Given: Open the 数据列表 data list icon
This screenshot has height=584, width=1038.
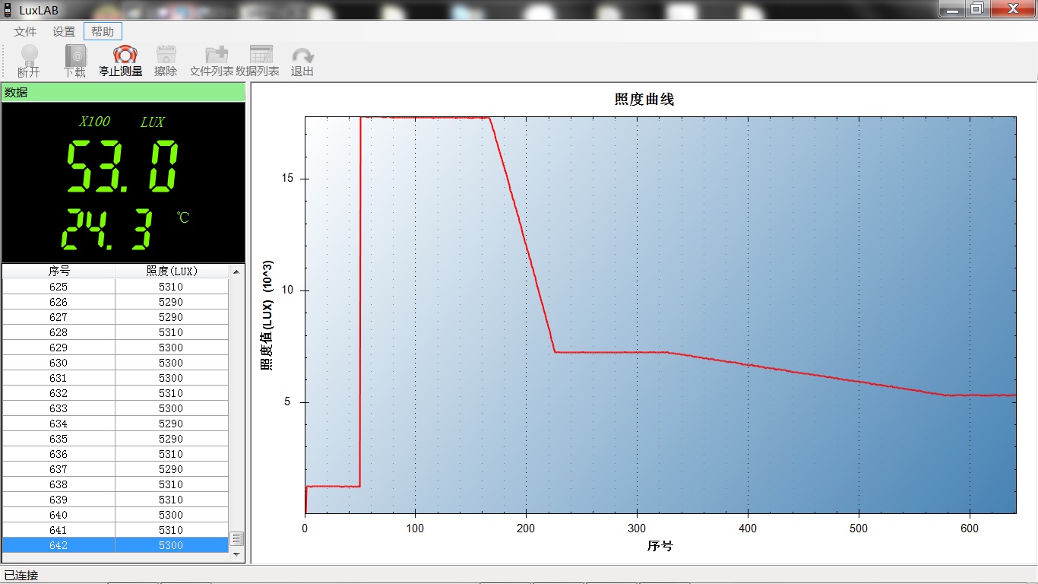Looking at the screenshot, I should click(x=261, y=56).
